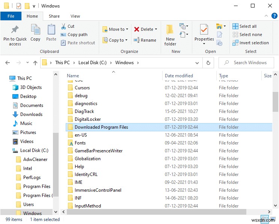Expand the Open dropdown arrow
Image resolution: width=279 pixels, height=224 pixels.
click(x=225, y=26)
